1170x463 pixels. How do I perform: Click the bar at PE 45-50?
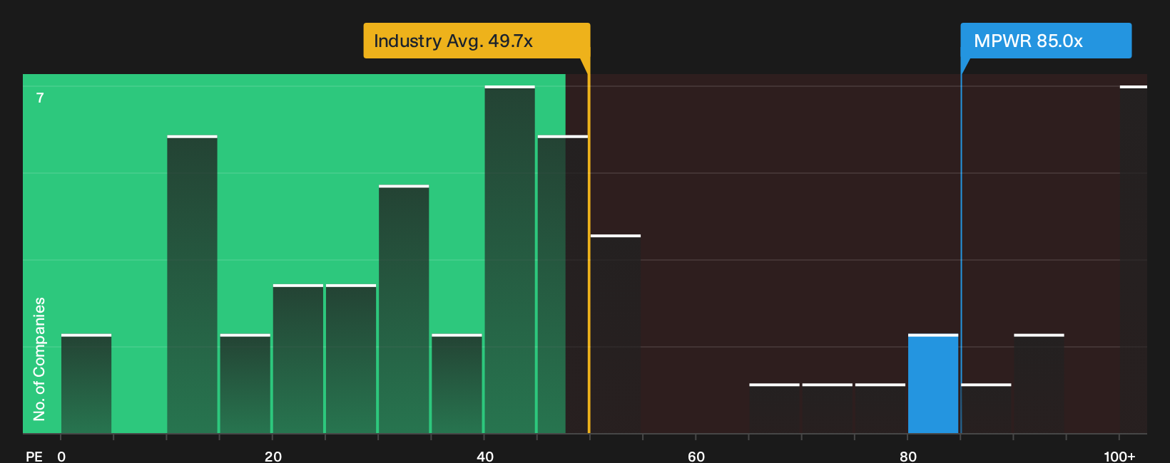click(x=563, y=284)
